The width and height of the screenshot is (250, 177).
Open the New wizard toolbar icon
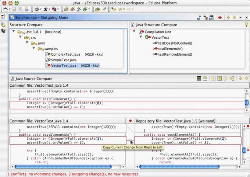click(x=6, y=9)
